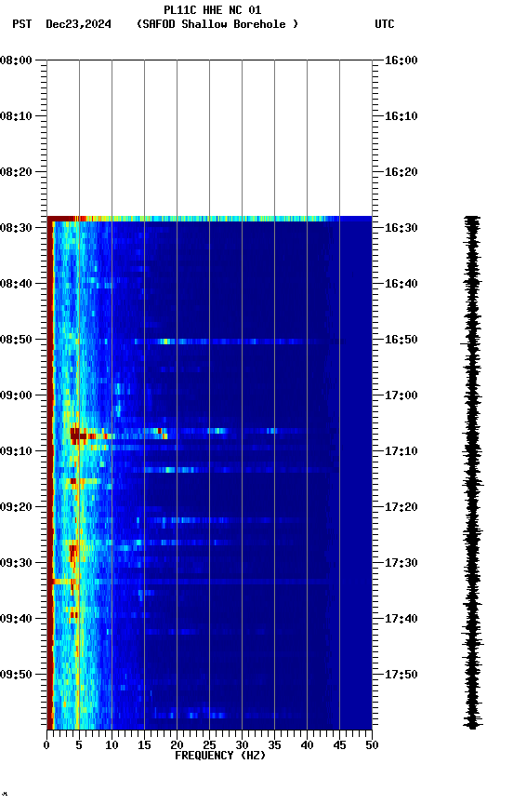The height and width of the screenshot is (804, 513).
Task: Click the 17:30 UTC time label
Action: [x=401, y=563]
